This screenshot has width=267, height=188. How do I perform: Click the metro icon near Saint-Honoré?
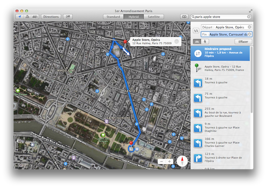[106, 121]
